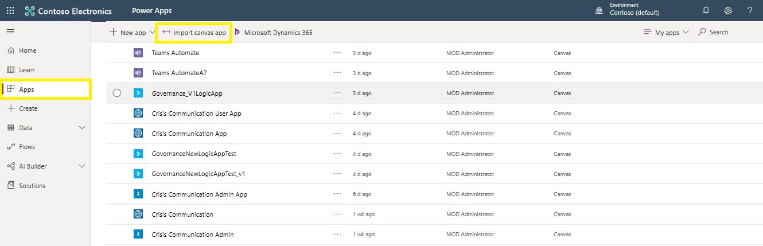This screenshot has height=246, width=763.
Task: Open more options for GovernanceNewLogicAppTest
Action: (337, 154)
